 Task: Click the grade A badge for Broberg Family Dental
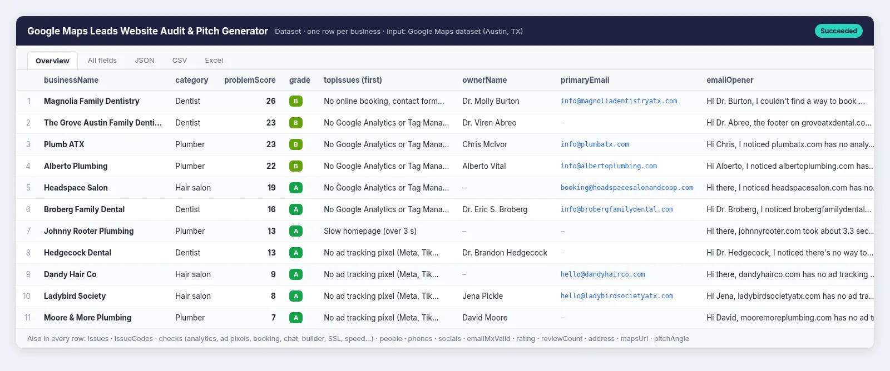[x=295, y=209]
